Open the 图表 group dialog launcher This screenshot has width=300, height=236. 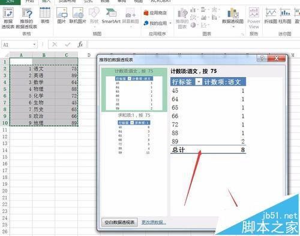click(x=242, y=35)
